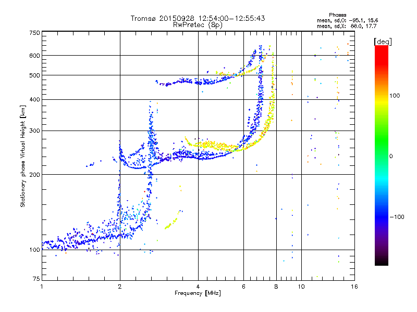Click the '-100' colorbar tick label
Viewport: 417px width, 312px height.
coord(397,217)
